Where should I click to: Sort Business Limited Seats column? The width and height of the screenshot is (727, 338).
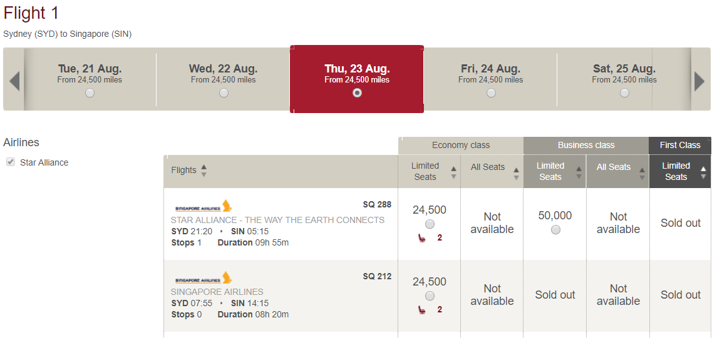click(x=579, y=172)
